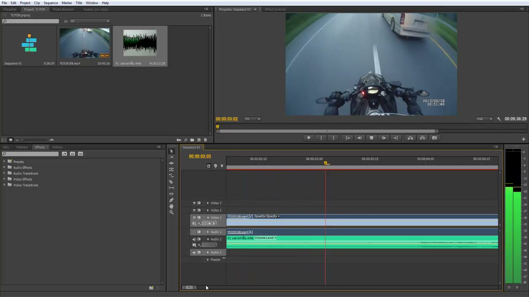The width and height of the screenshot is (529, 297).
Task: Click Automate to Sequence icon
Action: coord(179,140)
